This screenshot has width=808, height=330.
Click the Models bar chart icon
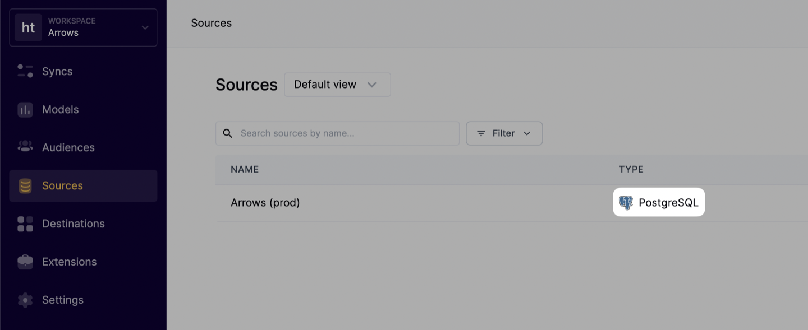coord(25,109)
